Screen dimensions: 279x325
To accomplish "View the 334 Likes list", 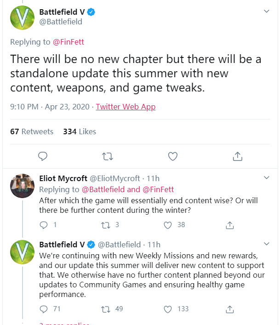I will (x=80, y=131).
